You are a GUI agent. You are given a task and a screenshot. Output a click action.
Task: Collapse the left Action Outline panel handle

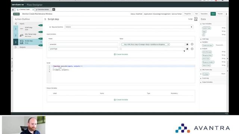pyautogui.click(x=12, y=64)
